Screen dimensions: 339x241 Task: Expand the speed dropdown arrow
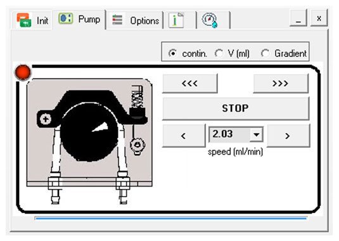pyautogui.click(x=257, y=134)
